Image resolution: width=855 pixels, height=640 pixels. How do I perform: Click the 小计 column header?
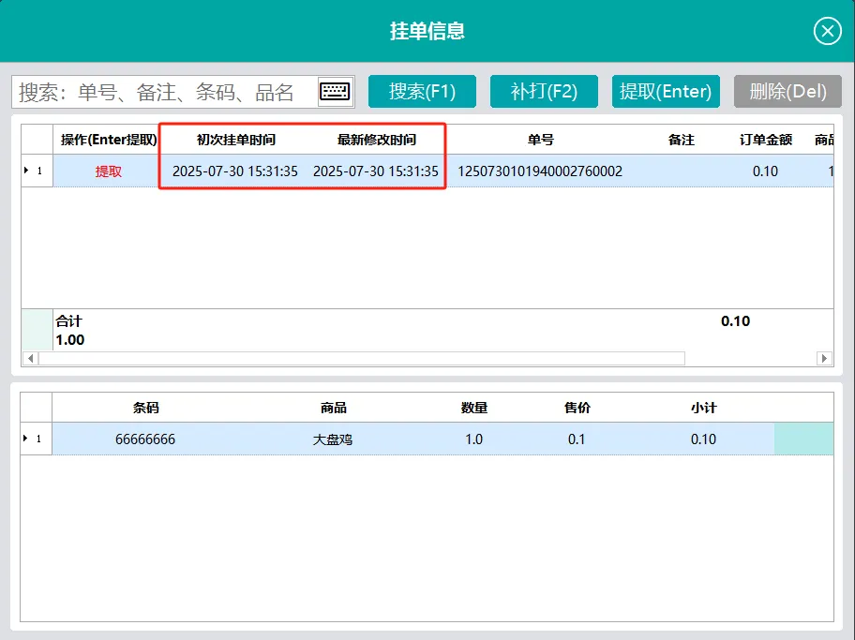click(703, 408)
